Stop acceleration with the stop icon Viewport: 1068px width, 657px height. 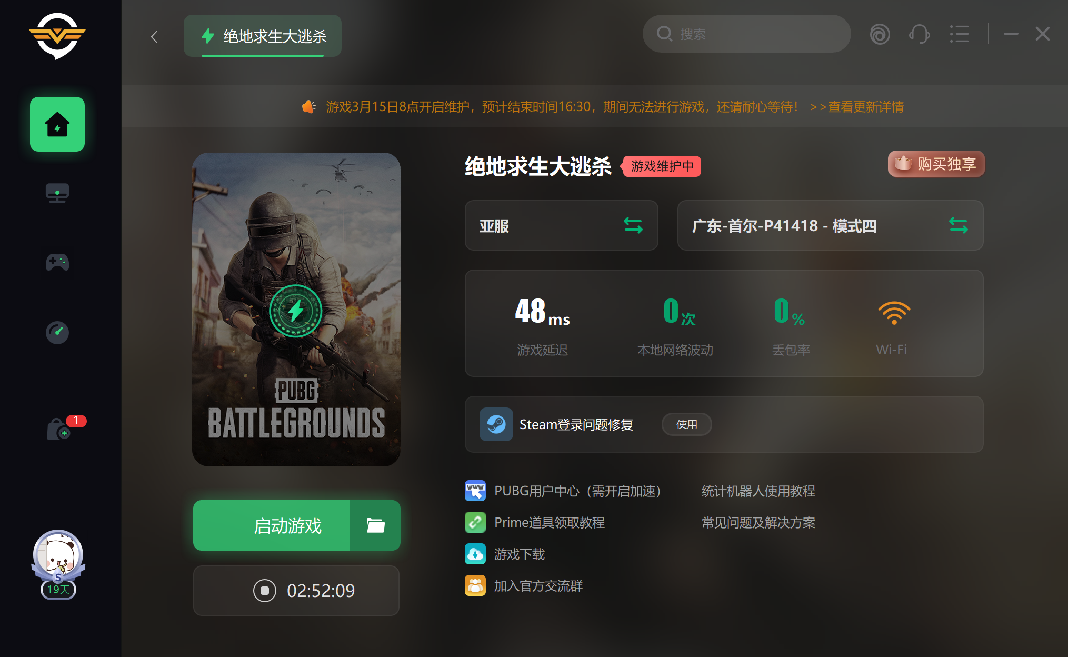coord(264,591)
